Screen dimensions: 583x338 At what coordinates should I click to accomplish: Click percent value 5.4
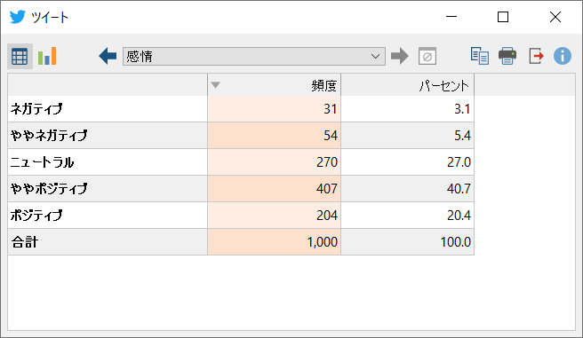tap(462, 136)
